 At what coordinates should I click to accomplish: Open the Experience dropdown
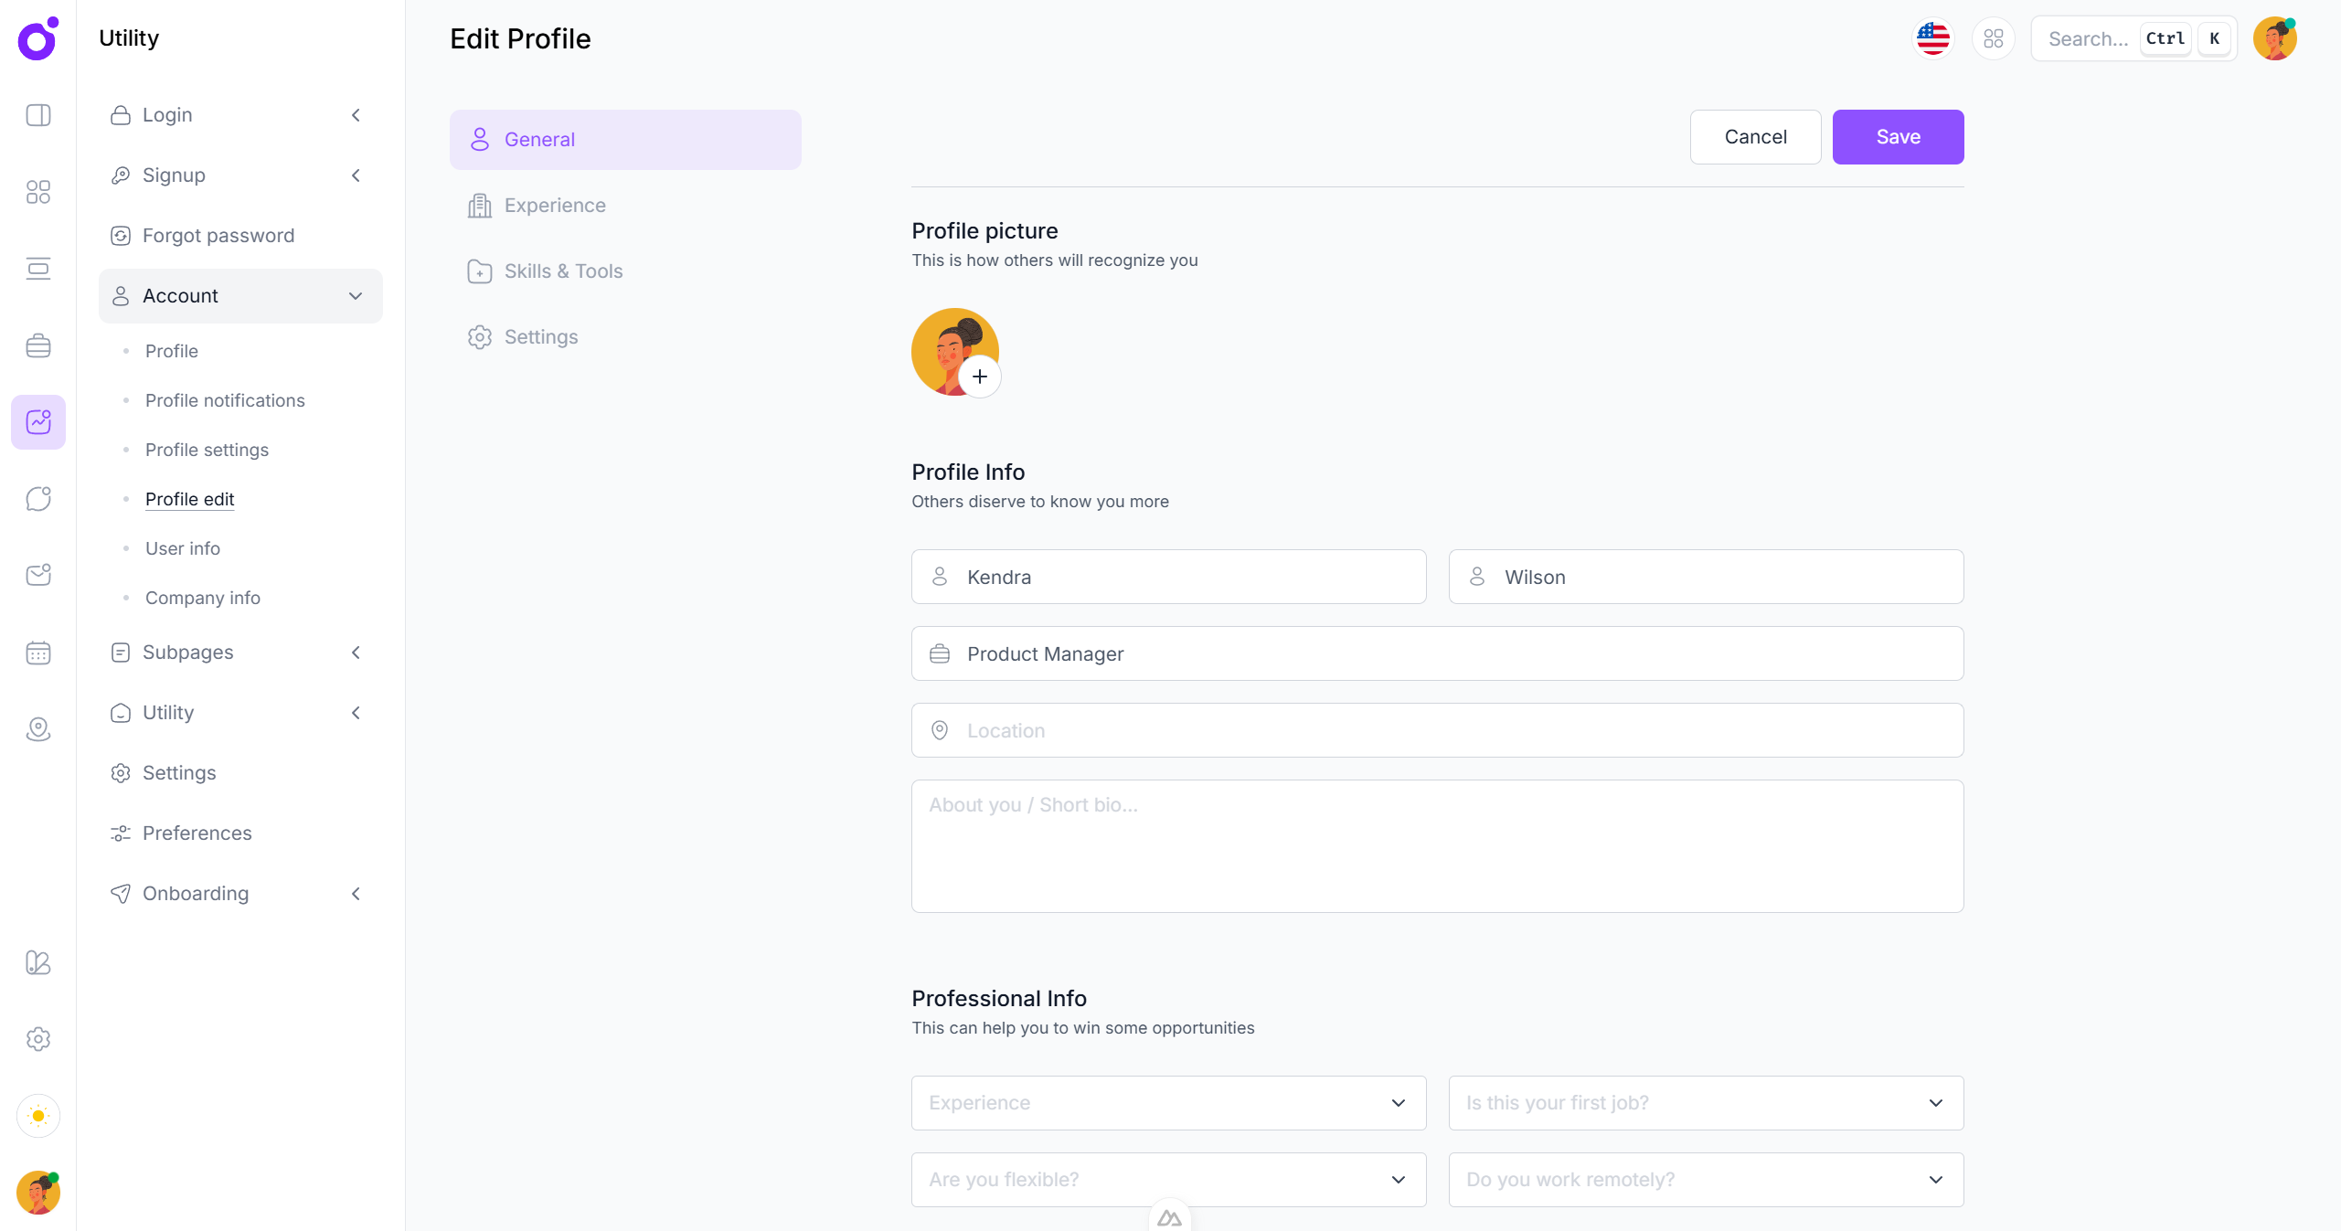pos(1167,1102)
